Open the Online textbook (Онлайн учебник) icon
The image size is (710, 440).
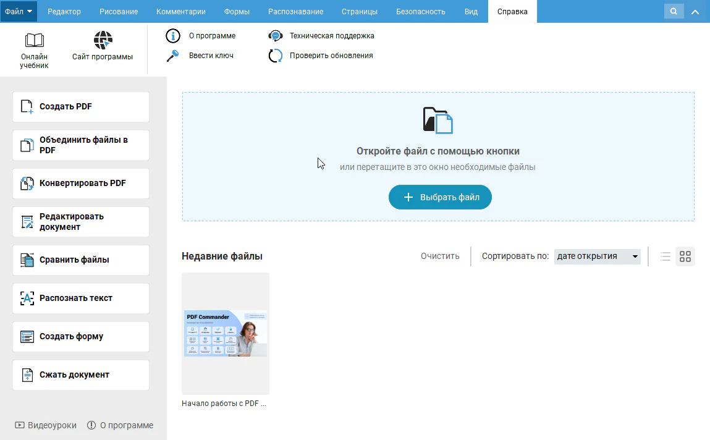click(34, 41)
